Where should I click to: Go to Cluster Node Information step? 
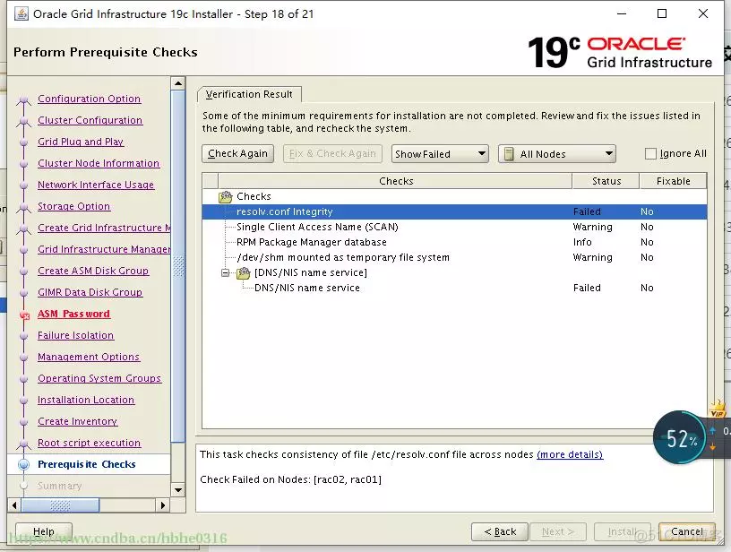99,163
